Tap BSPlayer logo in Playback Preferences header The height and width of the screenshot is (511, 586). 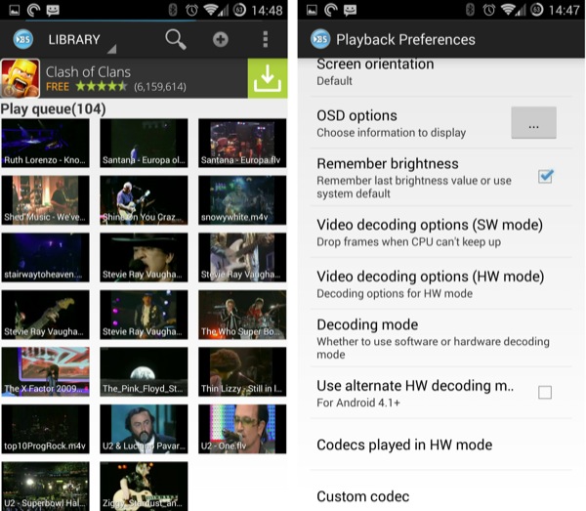(320, 39)
